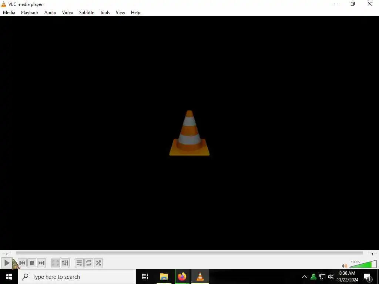Image resolution: width=379 pixels, height=284 pixels.
Task: Show hidden system tray icons
Action: tap(305, 277)
